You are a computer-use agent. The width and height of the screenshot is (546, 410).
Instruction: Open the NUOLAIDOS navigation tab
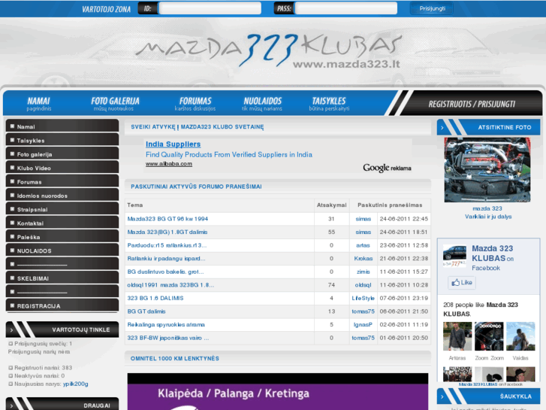coord(262,104)
